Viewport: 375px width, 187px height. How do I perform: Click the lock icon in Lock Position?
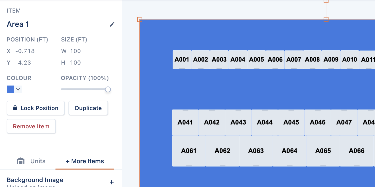click(15, 108)
